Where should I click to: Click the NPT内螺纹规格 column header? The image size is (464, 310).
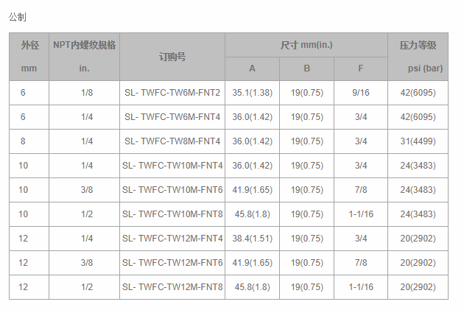tap(85, 57)
